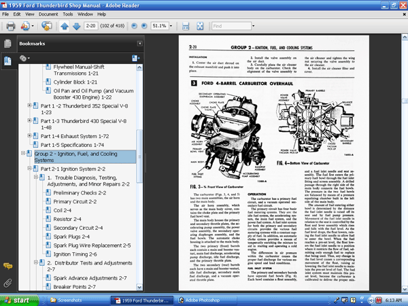Open the Window menu
The height and width of the screenshot is (306, 408).
pos(85,14)
